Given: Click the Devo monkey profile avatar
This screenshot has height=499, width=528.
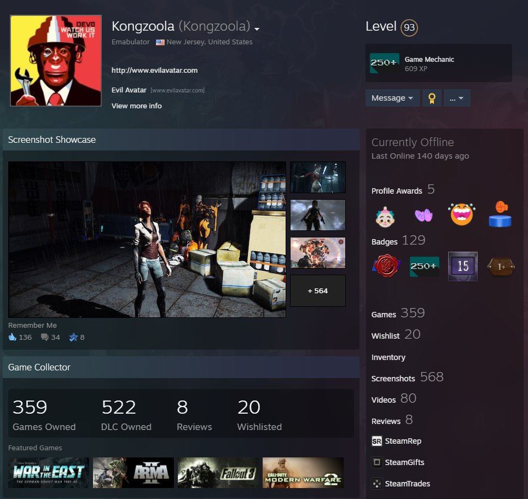Looking at the screenshot, I should (x=56, y=61).
